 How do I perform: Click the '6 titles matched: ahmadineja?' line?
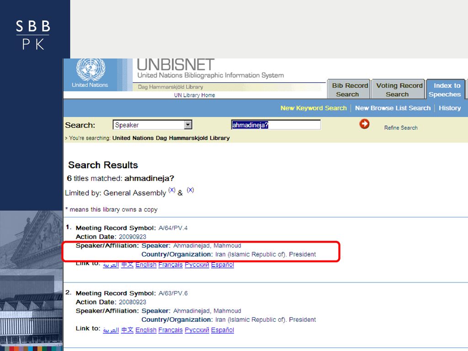tap(120, 179)
